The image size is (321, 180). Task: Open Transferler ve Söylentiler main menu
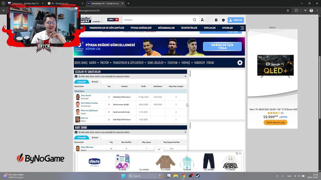[x=107, y=28]
